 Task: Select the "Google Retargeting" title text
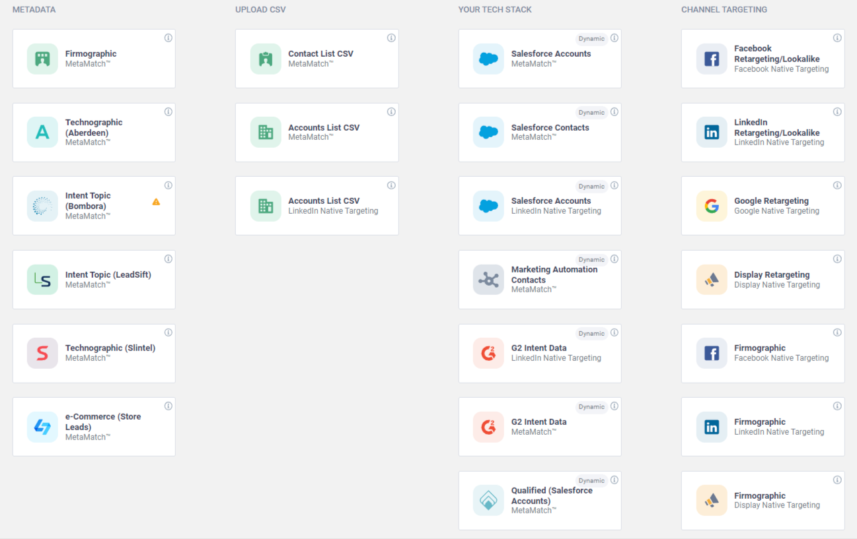(x=771, y=201)
